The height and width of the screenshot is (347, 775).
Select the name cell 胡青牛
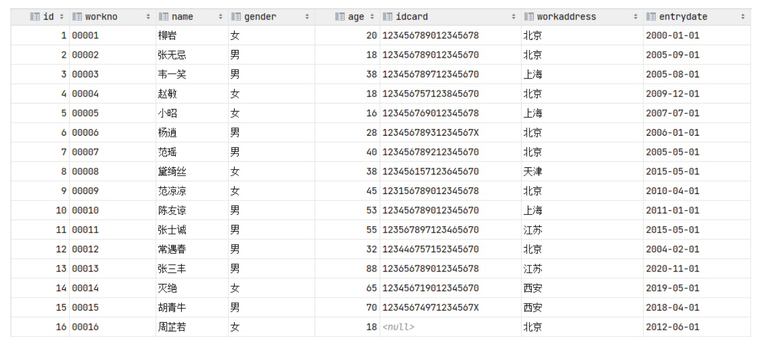click(192, 307)
